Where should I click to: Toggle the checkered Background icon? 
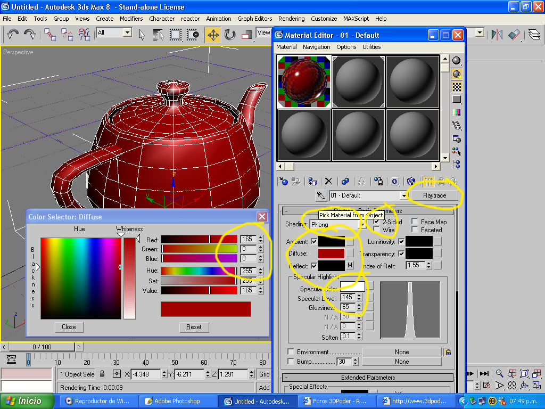pyautogui.click(x=456, y=87)
